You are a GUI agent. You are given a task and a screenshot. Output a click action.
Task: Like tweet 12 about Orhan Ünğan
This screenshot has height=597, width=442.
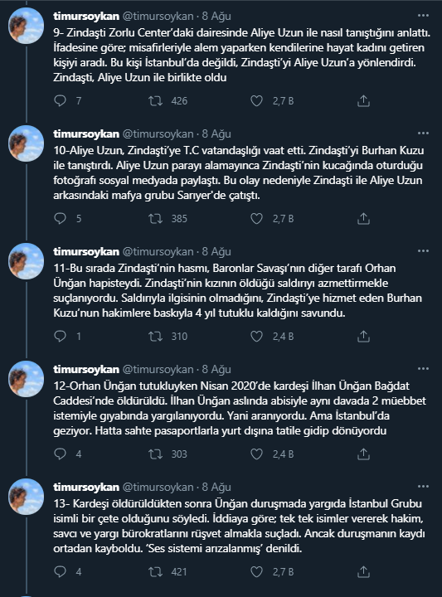(x=256, y=454)
